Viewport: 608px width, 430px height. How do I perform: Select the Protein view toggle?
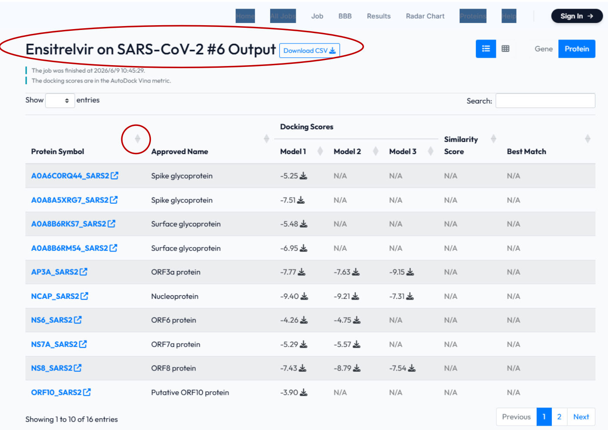(577, 49)
